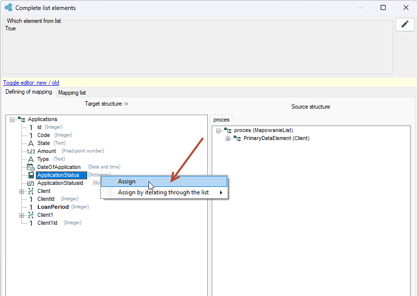Click the dictionary icon beside ApplicationStatus
Image resolution: width=418 pixels, height=296 pixels.
(31, 175)
